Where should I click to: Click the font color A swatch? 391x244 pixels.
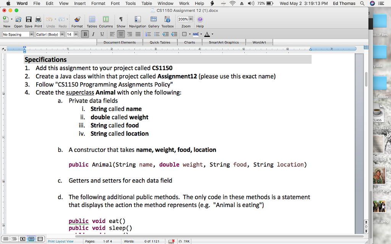[x=207, y=34]
